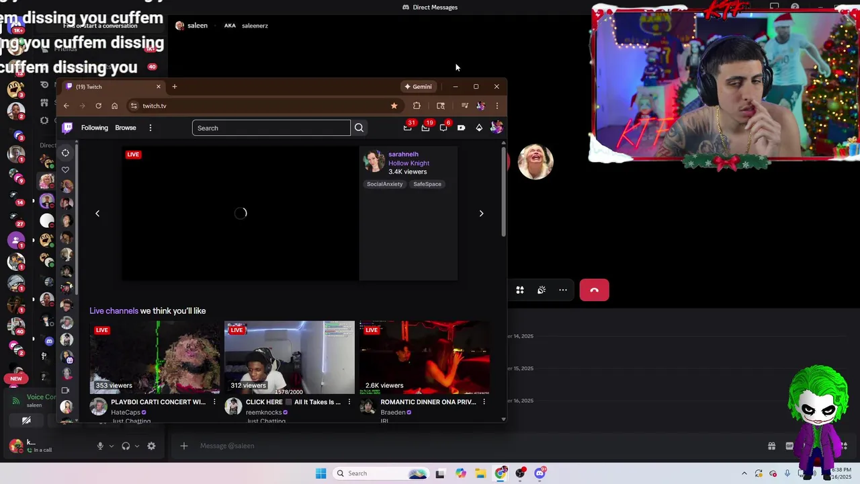
Task: Open the Chrome media controls icon
Action: click(464, 106)
